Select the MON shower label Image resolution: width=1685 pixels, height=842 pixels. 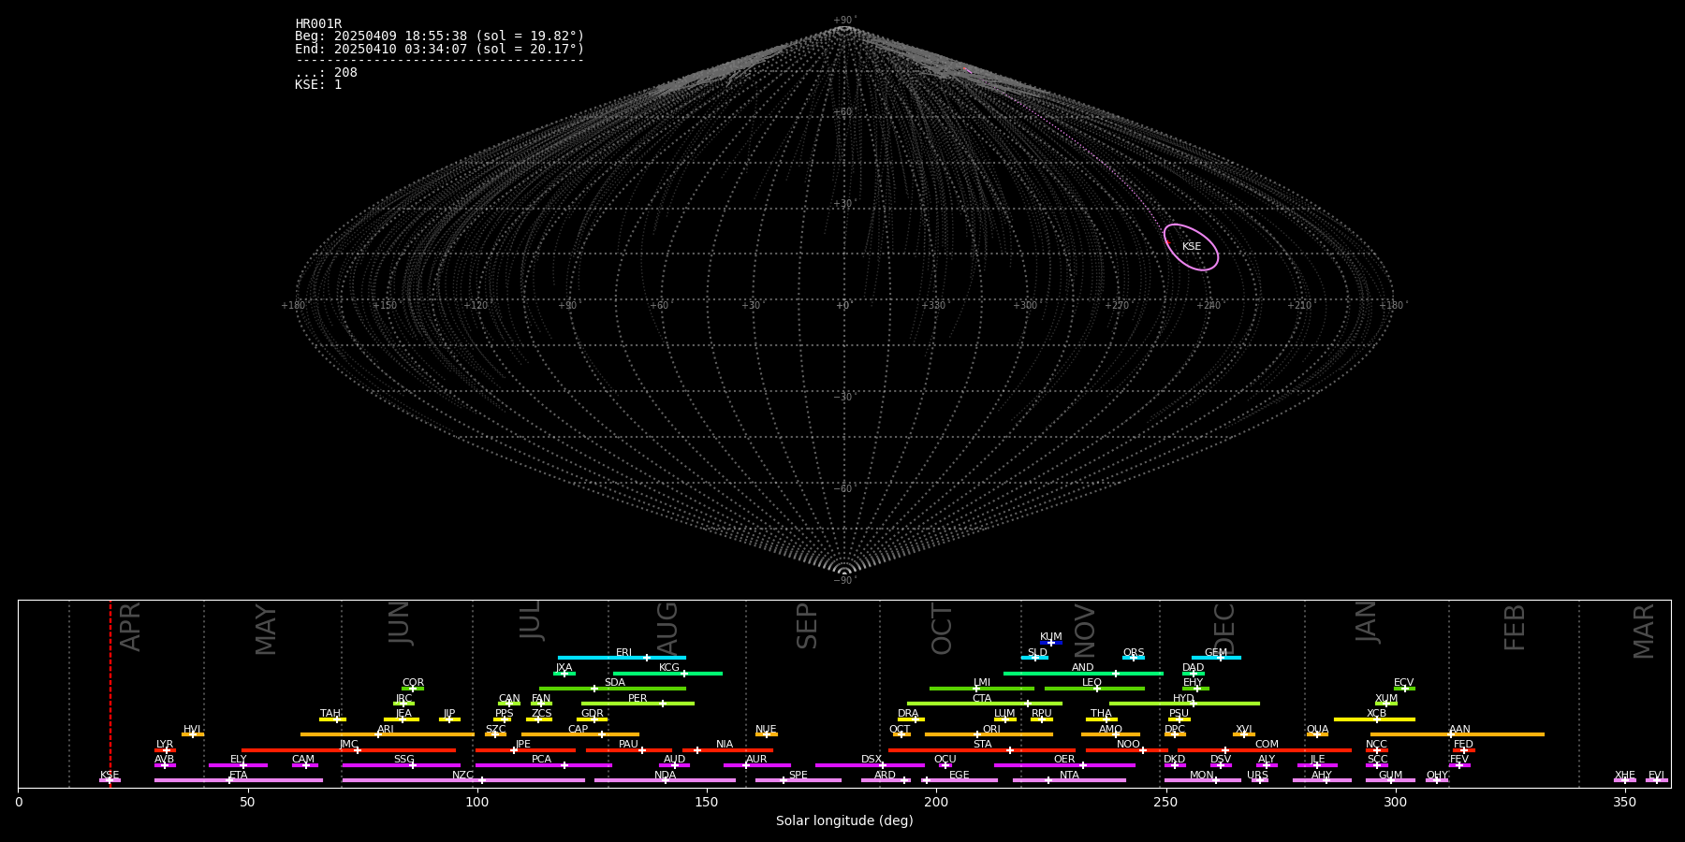[1202, 775]
